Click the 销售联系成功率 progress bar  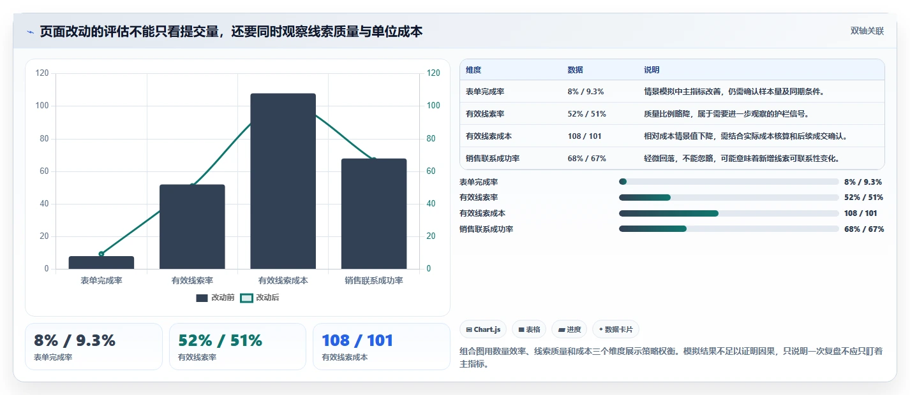tap(729, 229)
